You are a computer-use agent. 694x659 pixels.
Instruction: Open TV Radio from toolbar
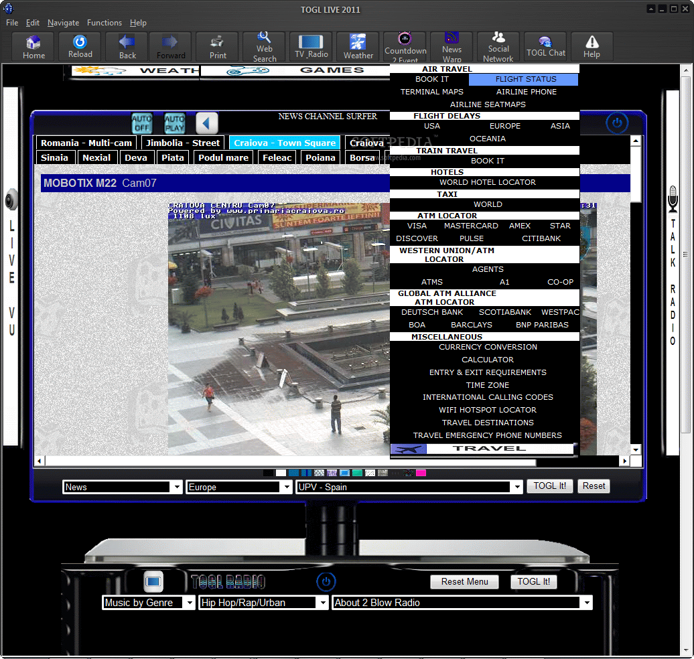tap(311, 46)
